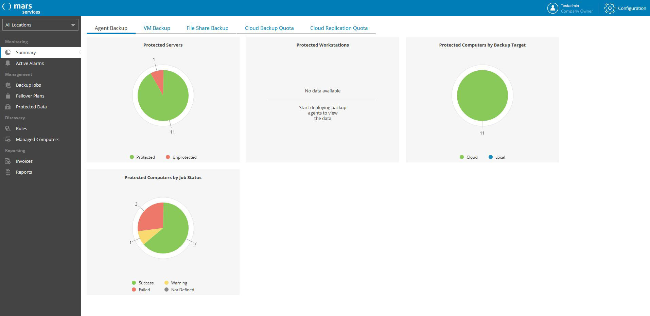
Task: Click the Failover Plans clipboard icon
Action: click(x=8, y=96)
